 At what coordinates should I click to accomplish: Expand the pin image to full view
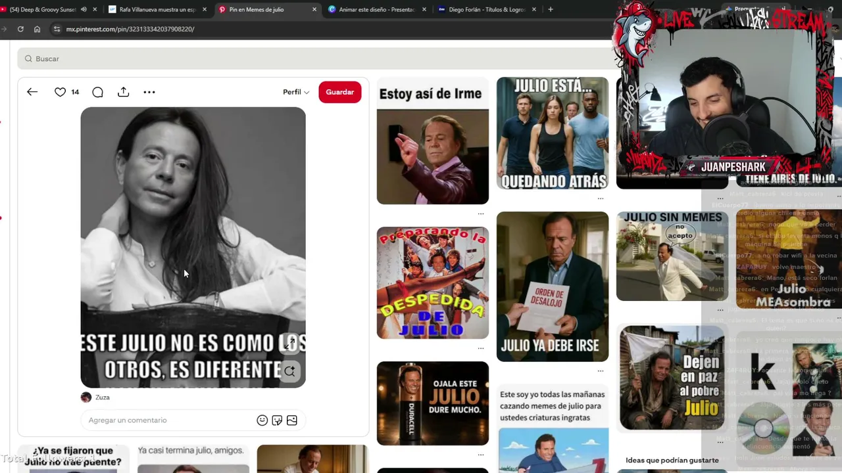click(x=289, y=344)
